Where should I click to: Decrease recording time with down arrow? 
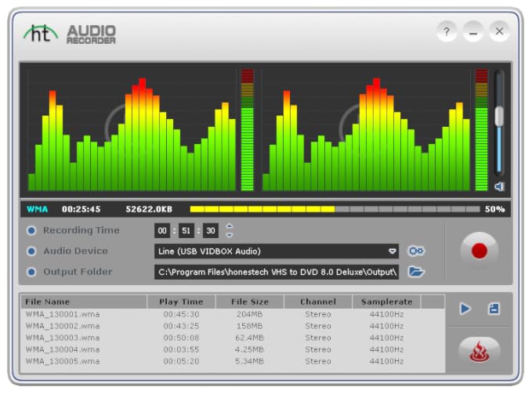pyautogui.click(x=230, y=235)
